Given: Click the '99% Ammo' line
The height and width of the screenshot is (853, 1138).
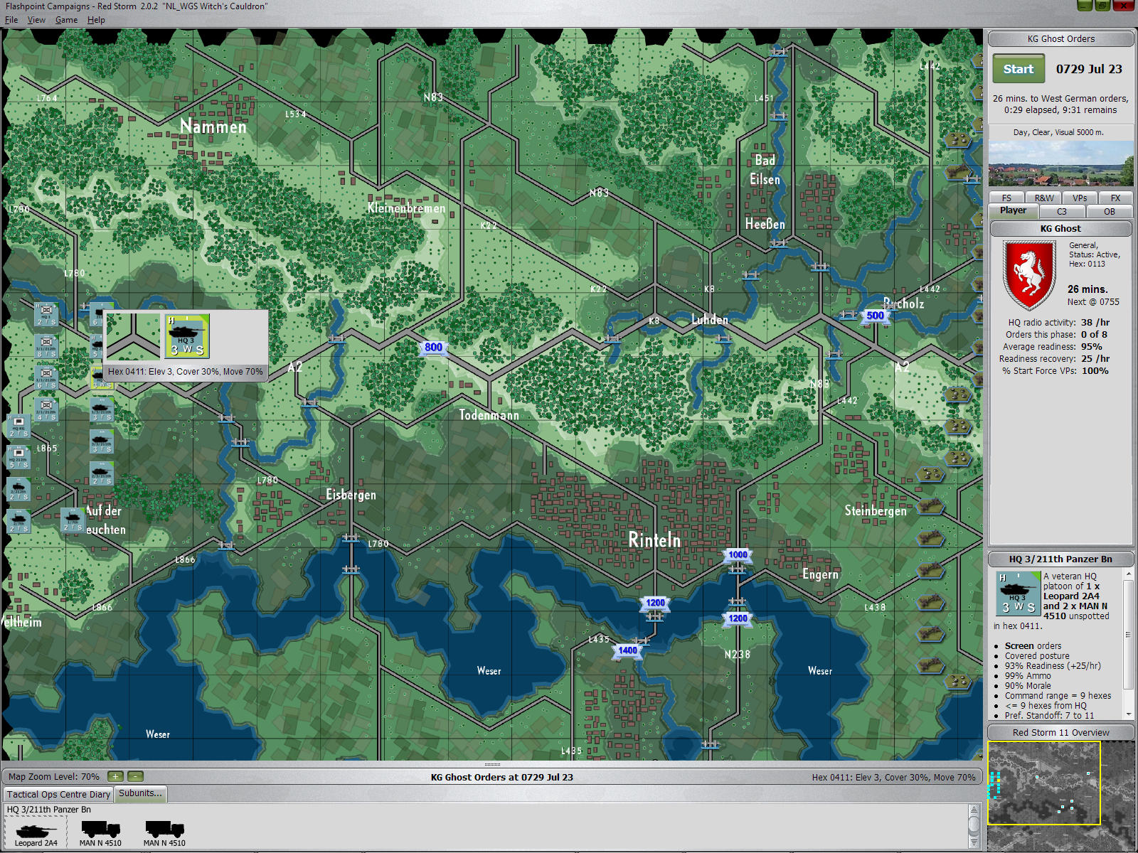Looking at the screenshot, I should [x=1028, y=676].
